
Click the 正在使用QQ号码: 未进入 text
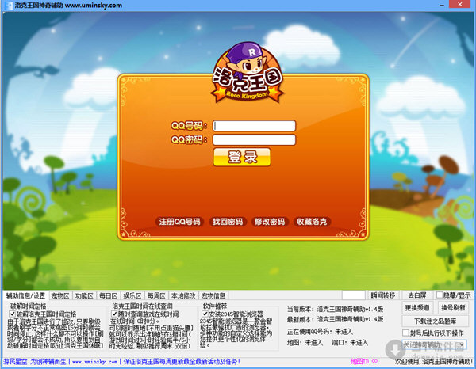click(x=320, y=332)
